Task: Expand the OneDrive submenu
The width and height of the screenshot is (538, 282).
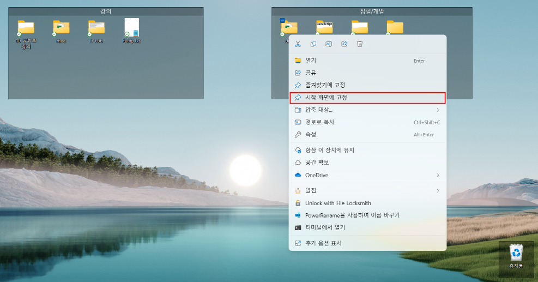Action: click(367, 175)
